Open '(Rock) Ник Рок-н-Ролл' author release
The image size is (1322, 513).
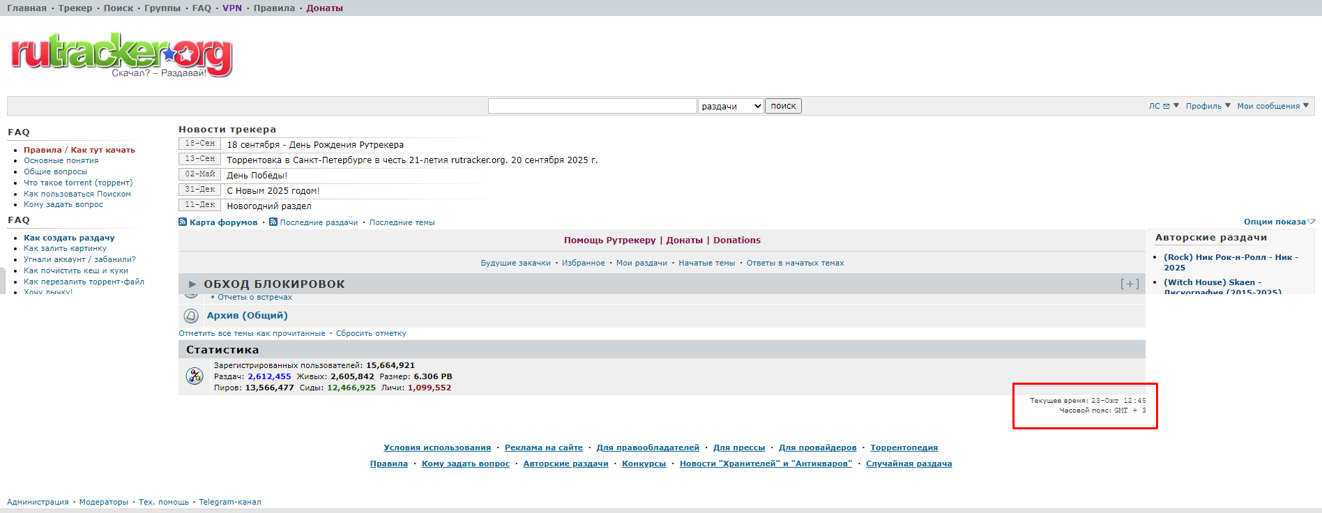click(x=1231, y=262)
